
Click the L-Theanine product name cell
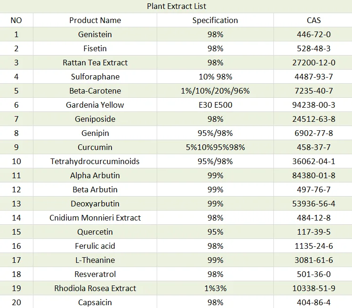click(95, 260)
